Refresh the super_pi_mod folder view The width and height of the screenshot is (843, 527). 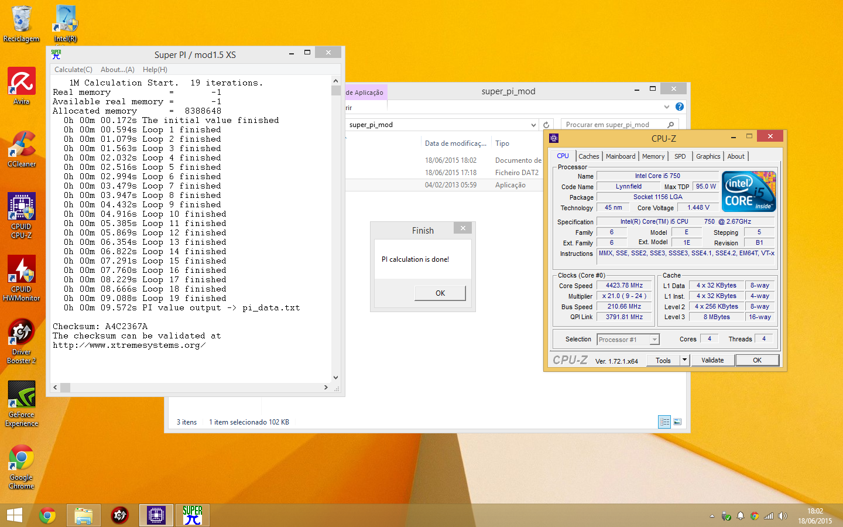coord(546,125)
